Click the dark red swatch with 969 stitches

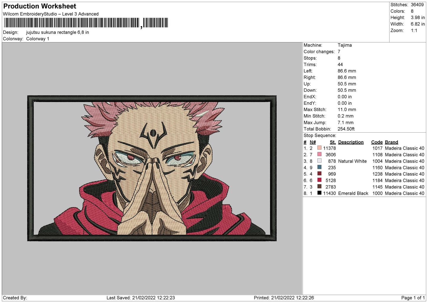(x=319, y=174)
